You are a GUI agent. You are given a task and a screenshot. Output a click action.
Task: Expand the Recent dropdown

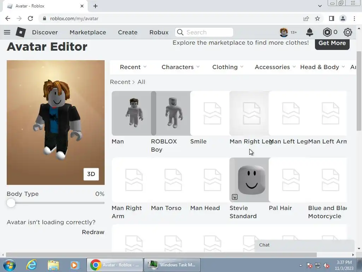click(133, 67)
